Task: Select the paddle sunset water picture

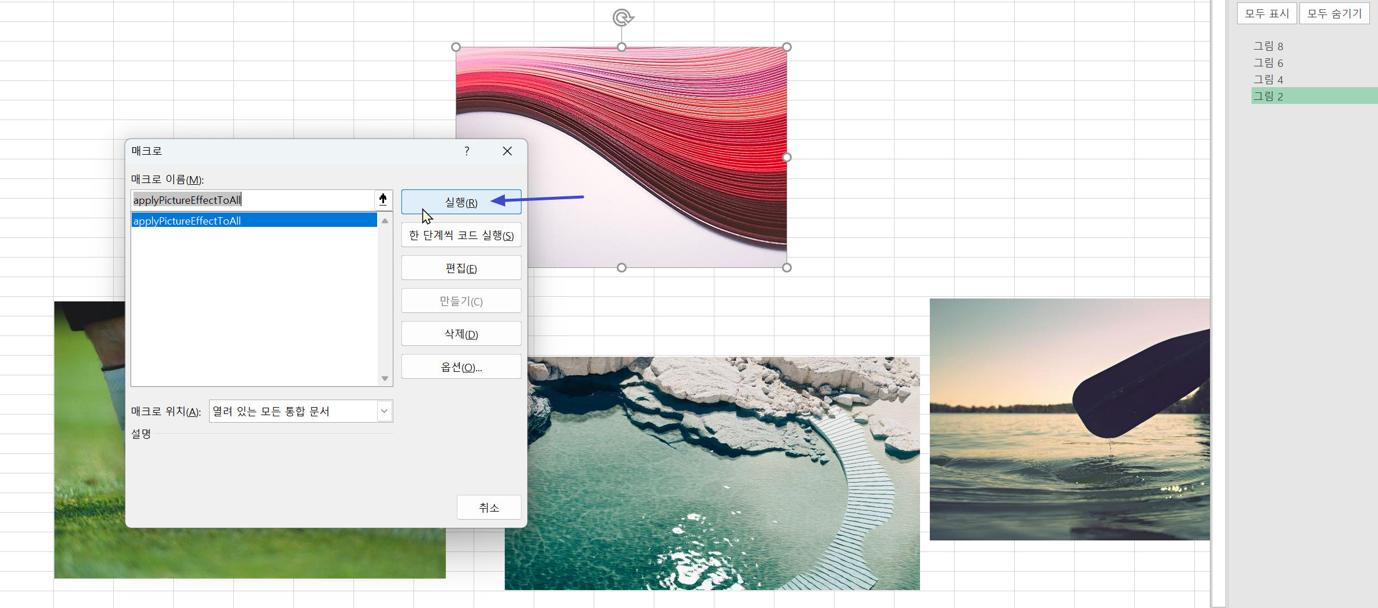Action: [x=1070, y=419]
